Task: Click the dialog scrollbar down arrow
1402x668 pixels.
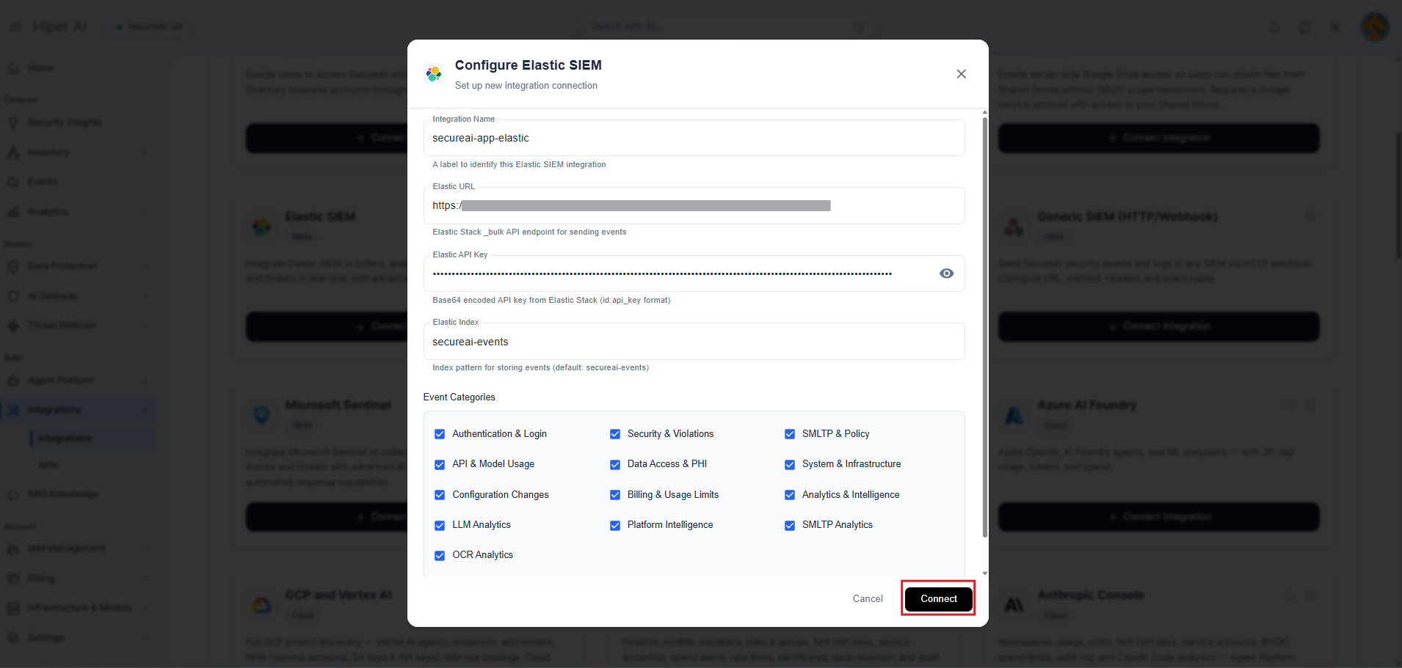Action: [984, 573]
